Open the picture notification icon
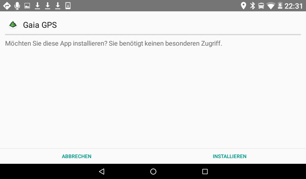 pos(27,6)
